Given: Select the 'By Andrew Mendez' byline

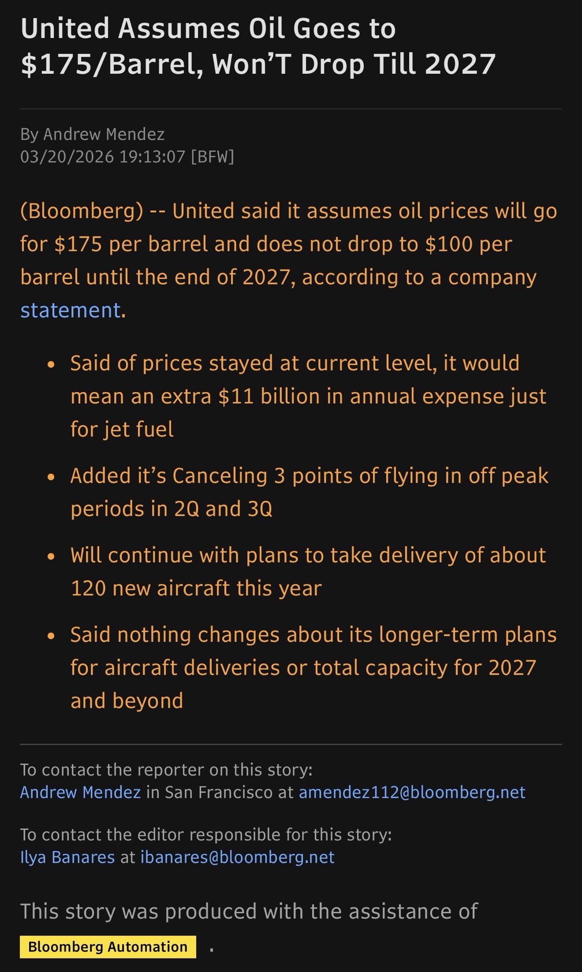Looking at the screenshot, I should [x=92, y=134].
